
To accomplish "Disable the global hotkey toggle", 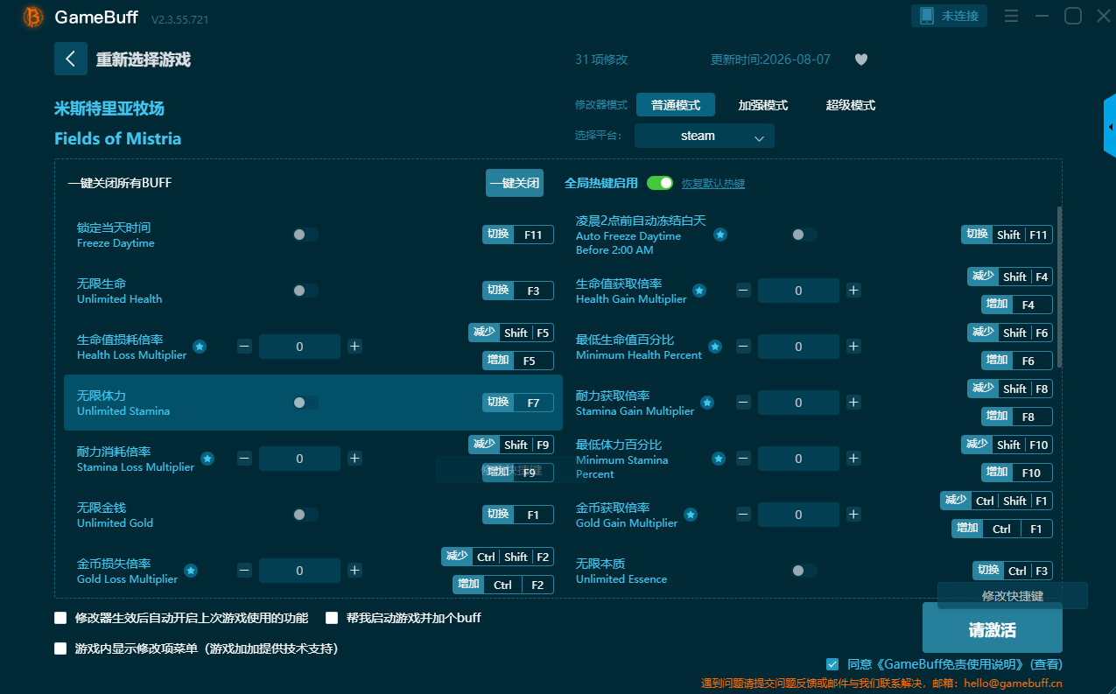I will tap(660, 183).
